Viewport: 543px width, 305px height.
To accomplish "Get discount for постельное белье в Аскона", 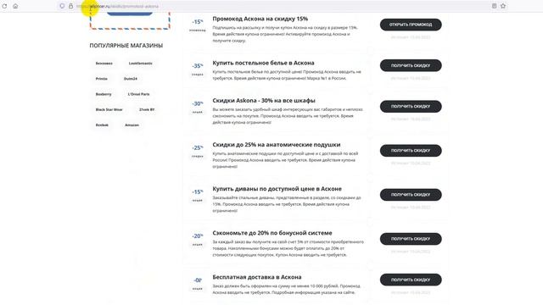I will (411, 65).
